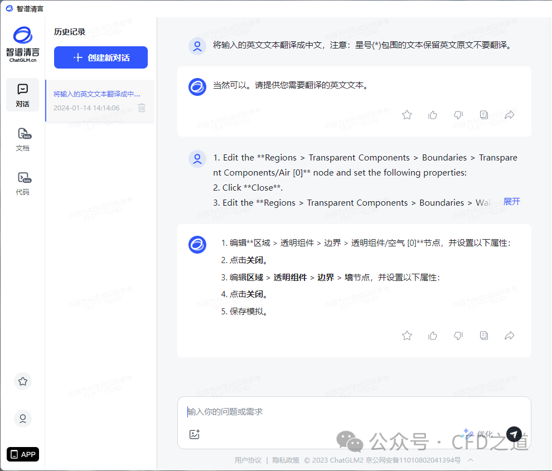Open user profile icon in sidebar
This screenshot has height=471, width=552.
point(23,419)
